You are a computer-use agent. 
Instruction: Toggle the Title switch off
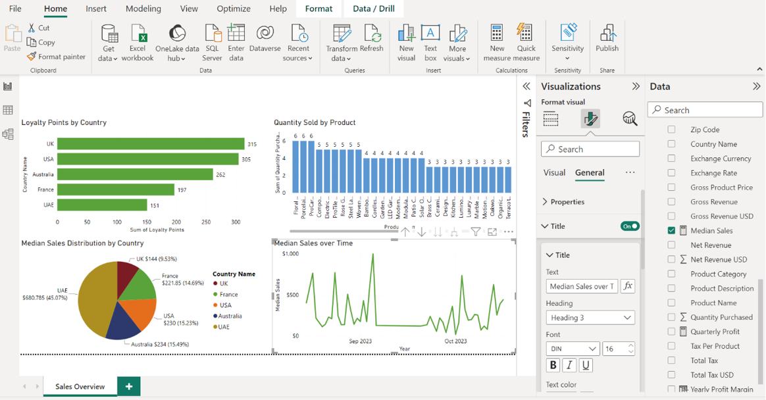point(630,226)
